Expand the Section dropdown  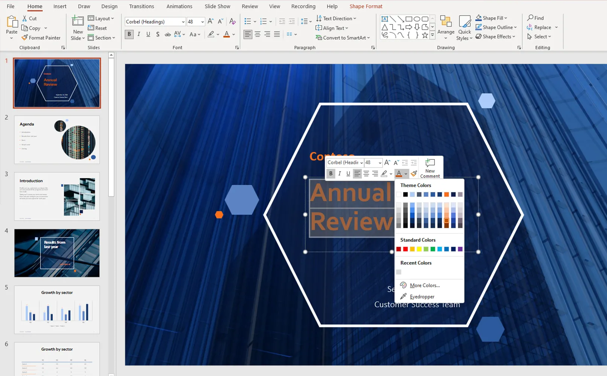[x=101, y=38]
